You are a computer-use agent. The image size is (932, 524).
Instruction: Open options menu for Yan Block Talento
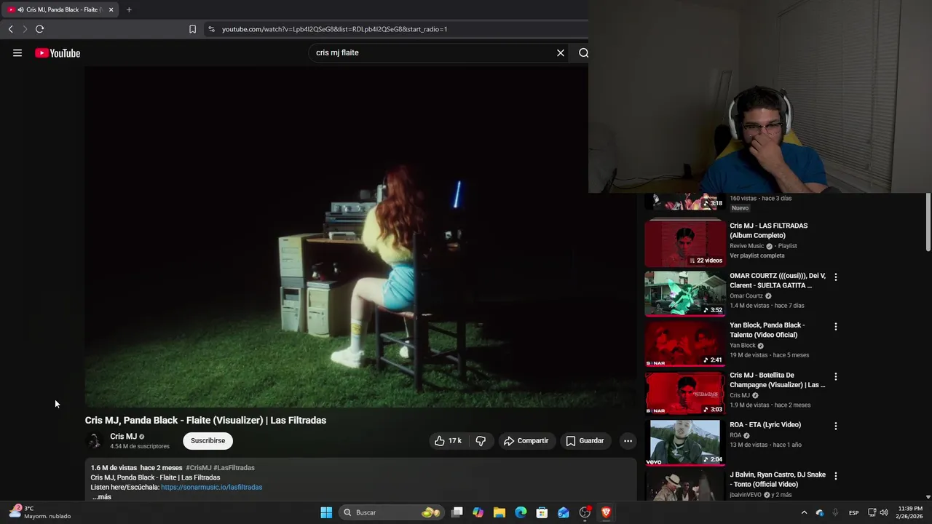point(835,327)
